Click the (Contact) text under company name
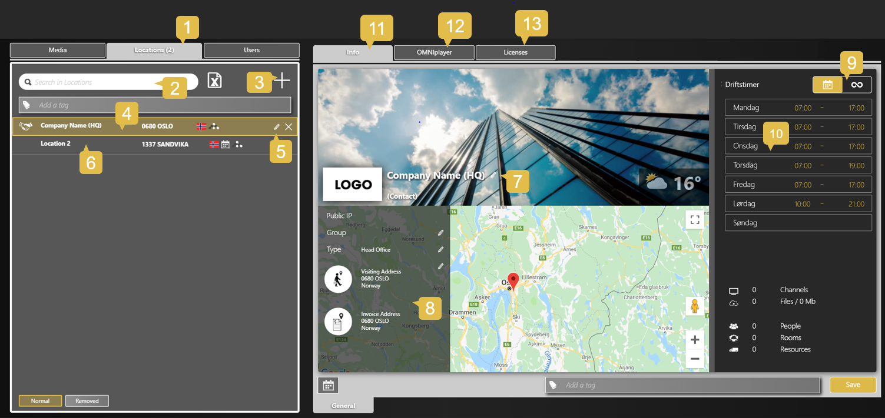 pyautogui.click(x=402, y=196)
